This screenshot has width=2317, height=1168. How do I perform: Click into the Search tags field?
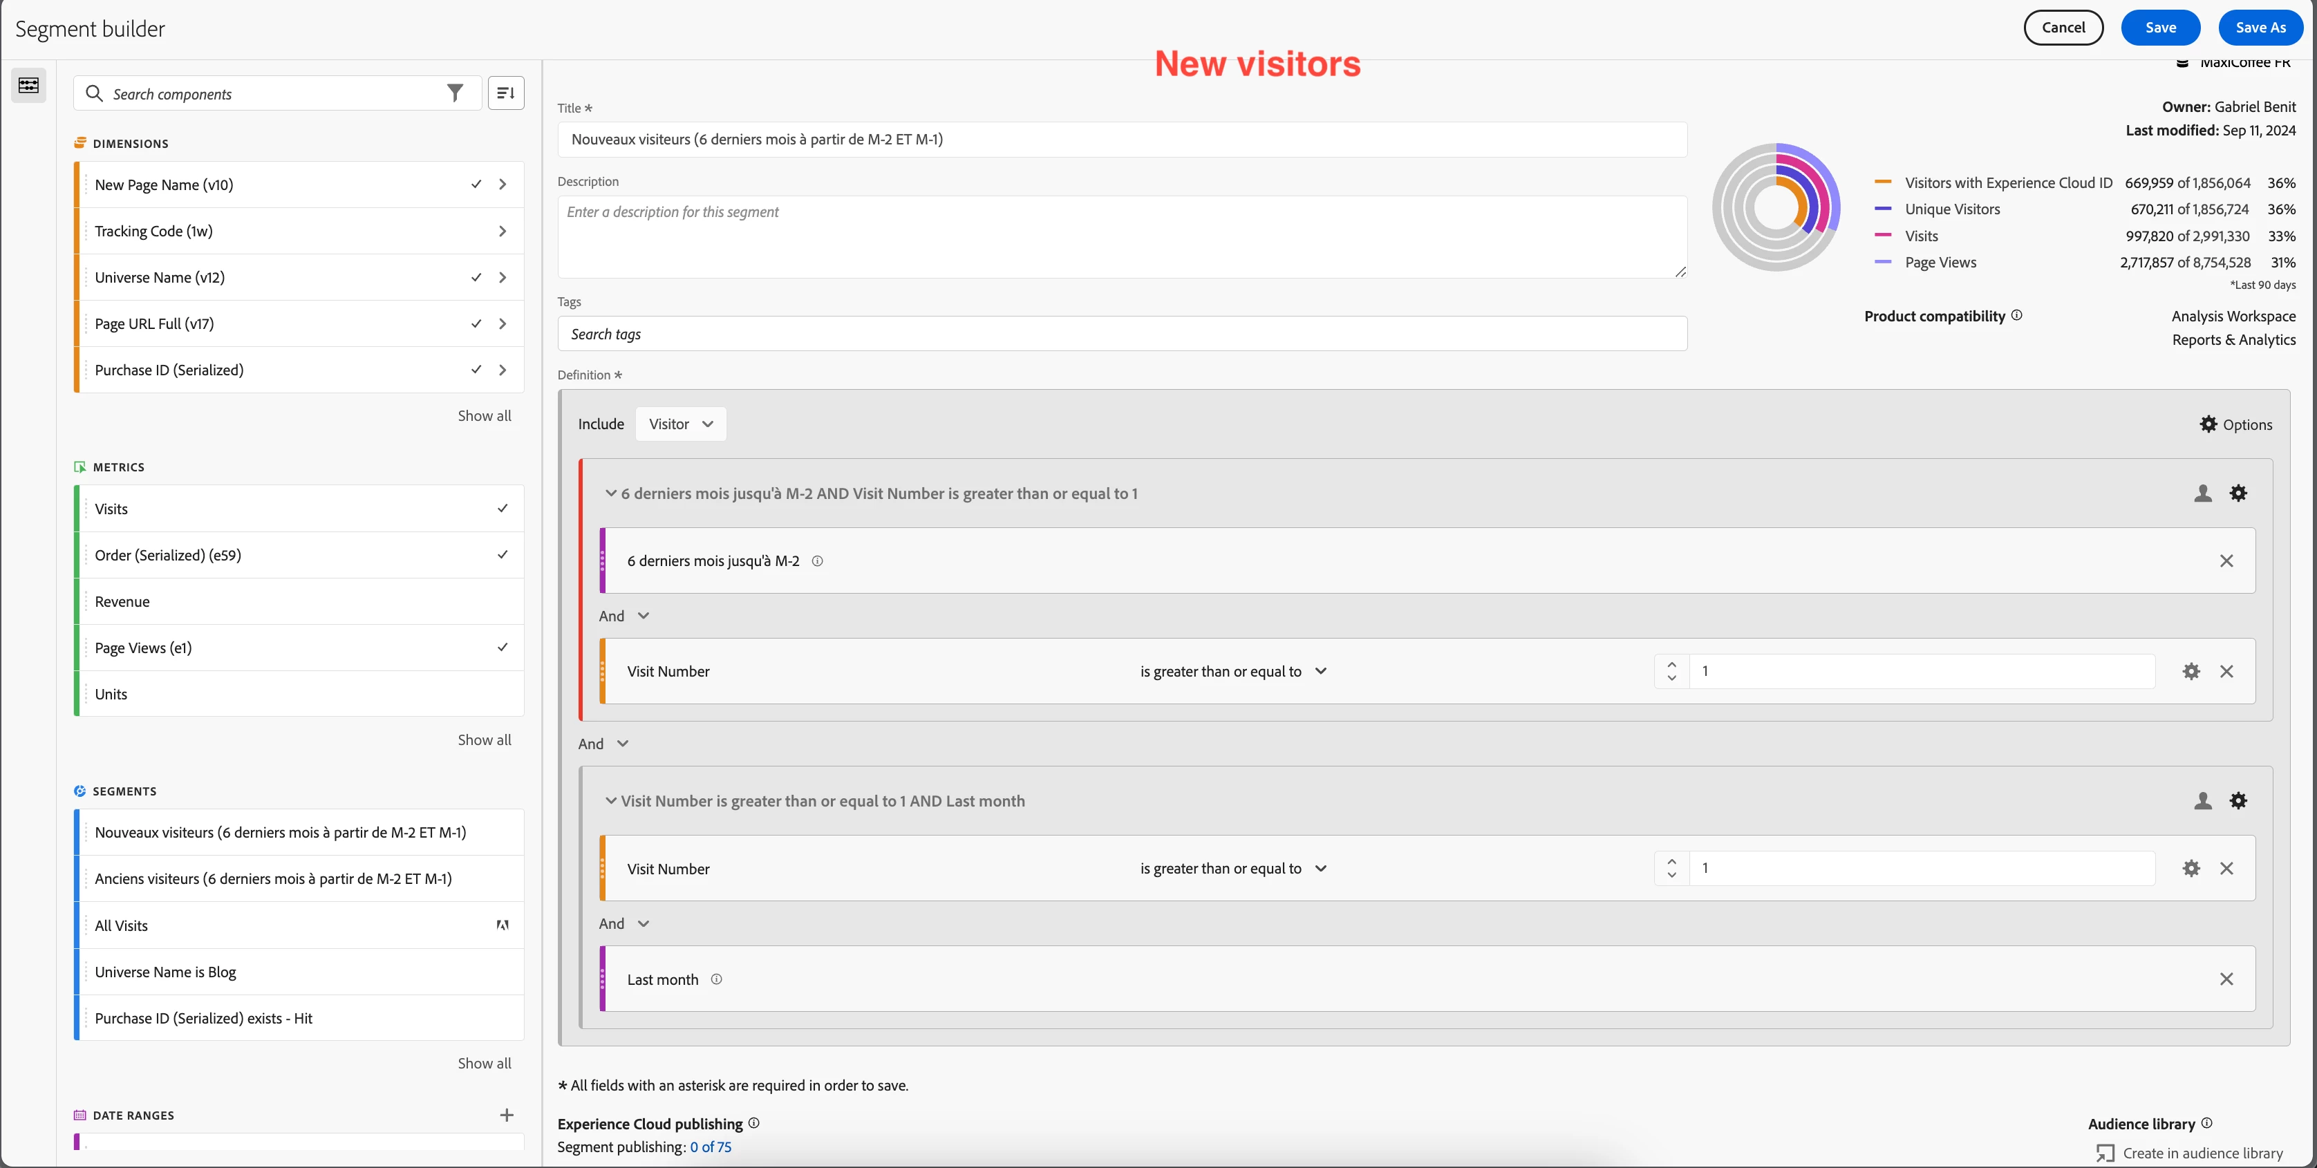pos(1120,335)
